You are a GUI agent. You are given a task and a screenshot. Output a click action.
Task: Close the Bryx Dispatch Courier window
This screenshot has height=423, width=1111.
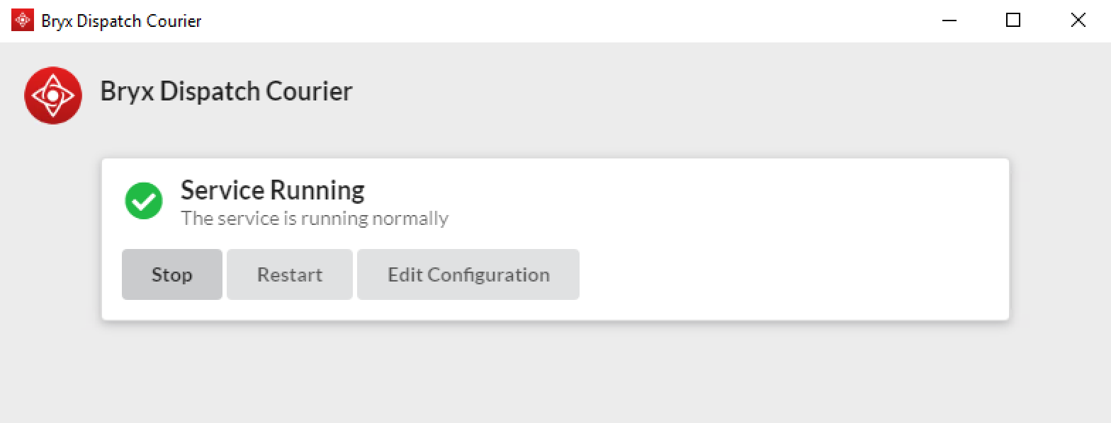click(1078, 21)
